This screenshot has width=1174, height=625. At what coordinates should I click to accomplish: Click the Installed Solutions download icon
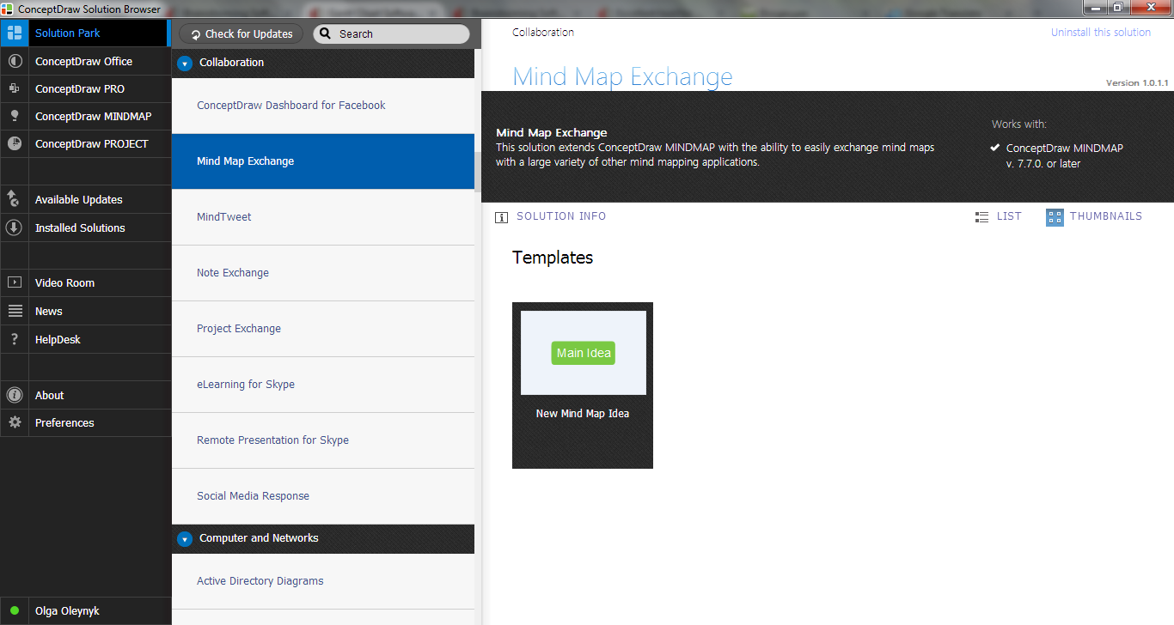tap(14, 228)
